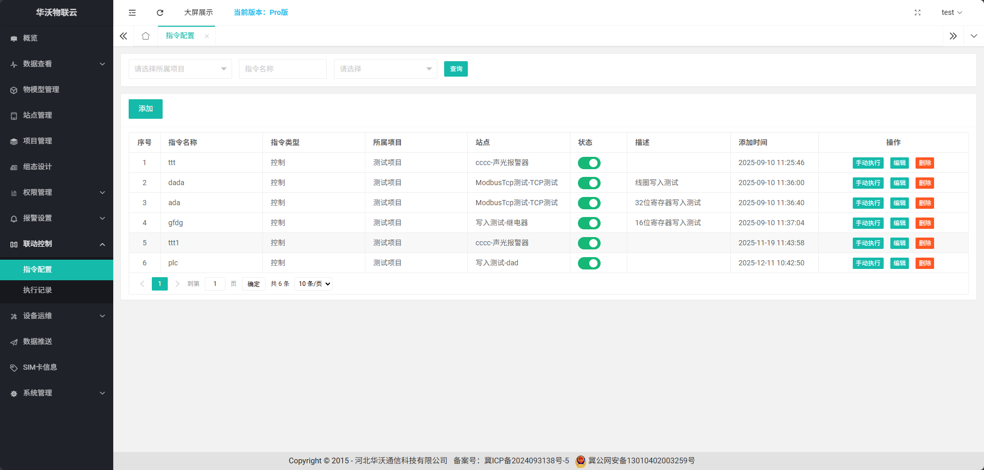984x470 pixels.
Task: Open the 大屏展示 top menu item
Action: point(198,12)
